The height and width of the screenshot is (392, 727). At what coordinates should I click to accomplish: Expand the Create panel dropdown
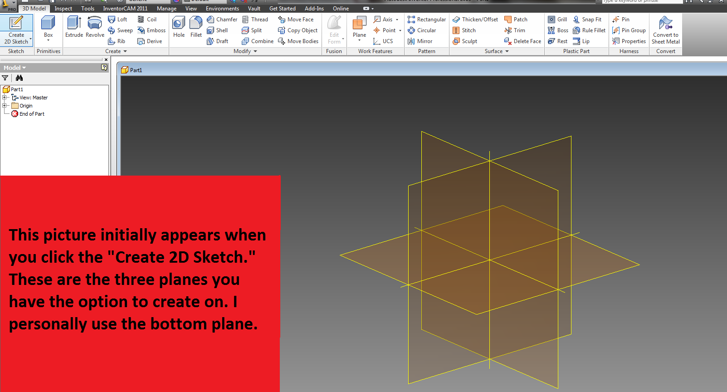pyautogui.click(x=116, y=51)
